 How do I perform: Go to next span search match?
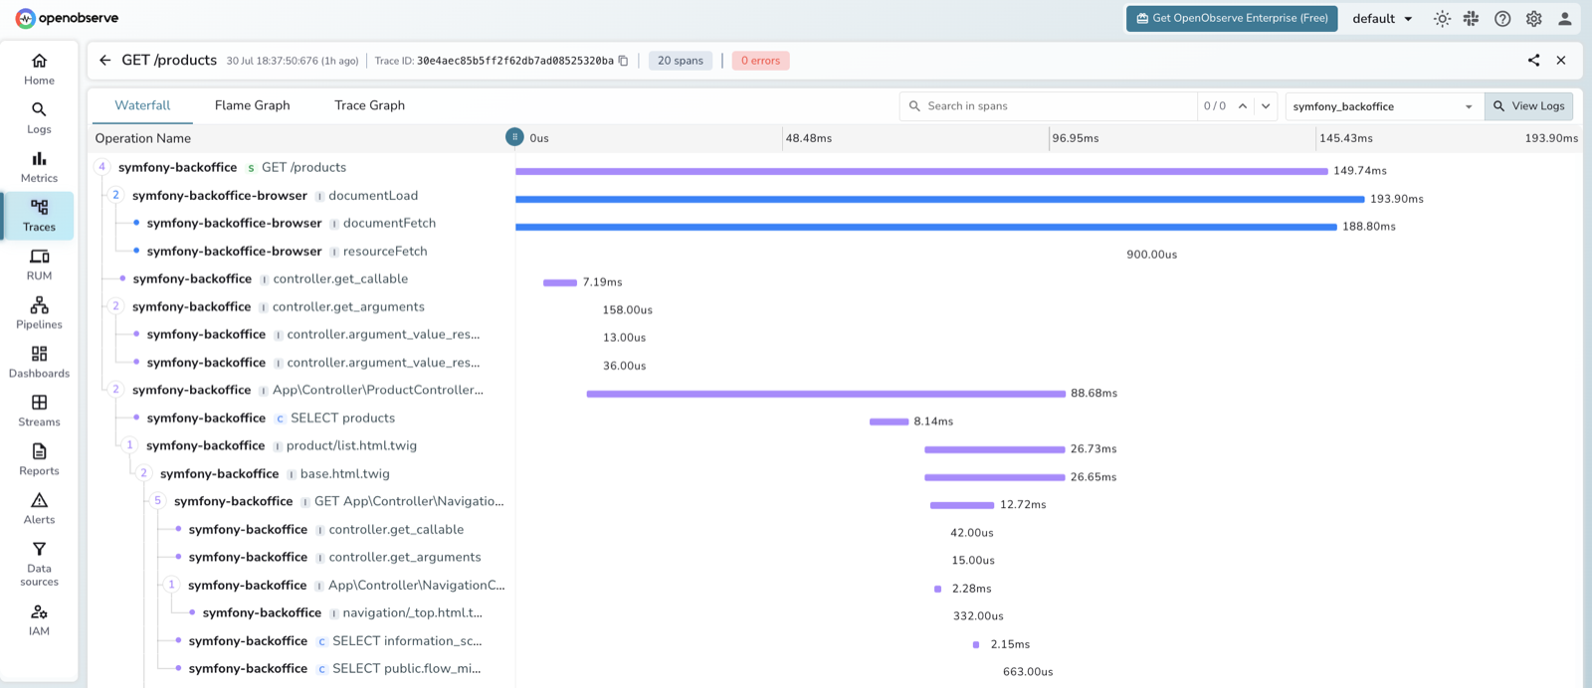(x=1266, y=106)
